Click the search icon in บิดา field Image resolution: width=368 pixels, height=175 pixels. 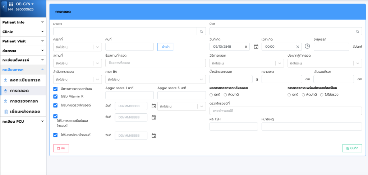[357, 32]
